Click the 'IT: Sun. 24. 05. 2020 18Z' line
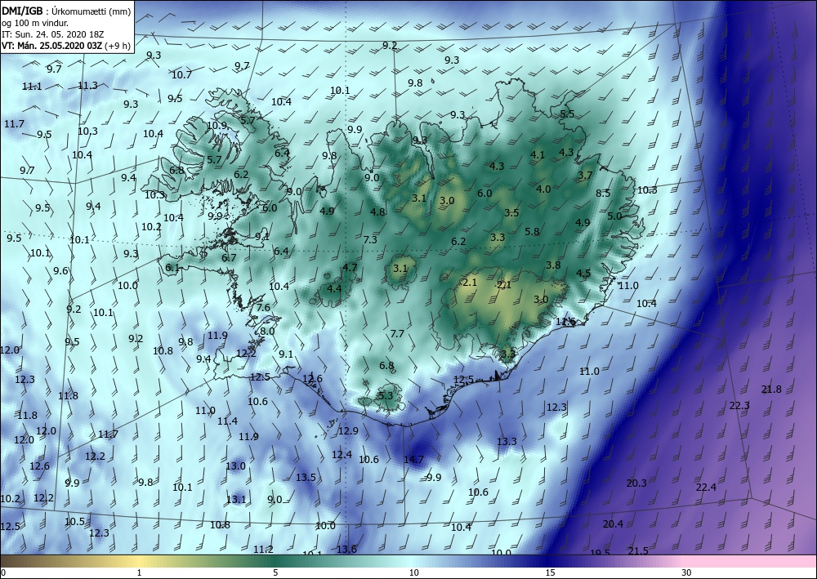 coord(51,34)
